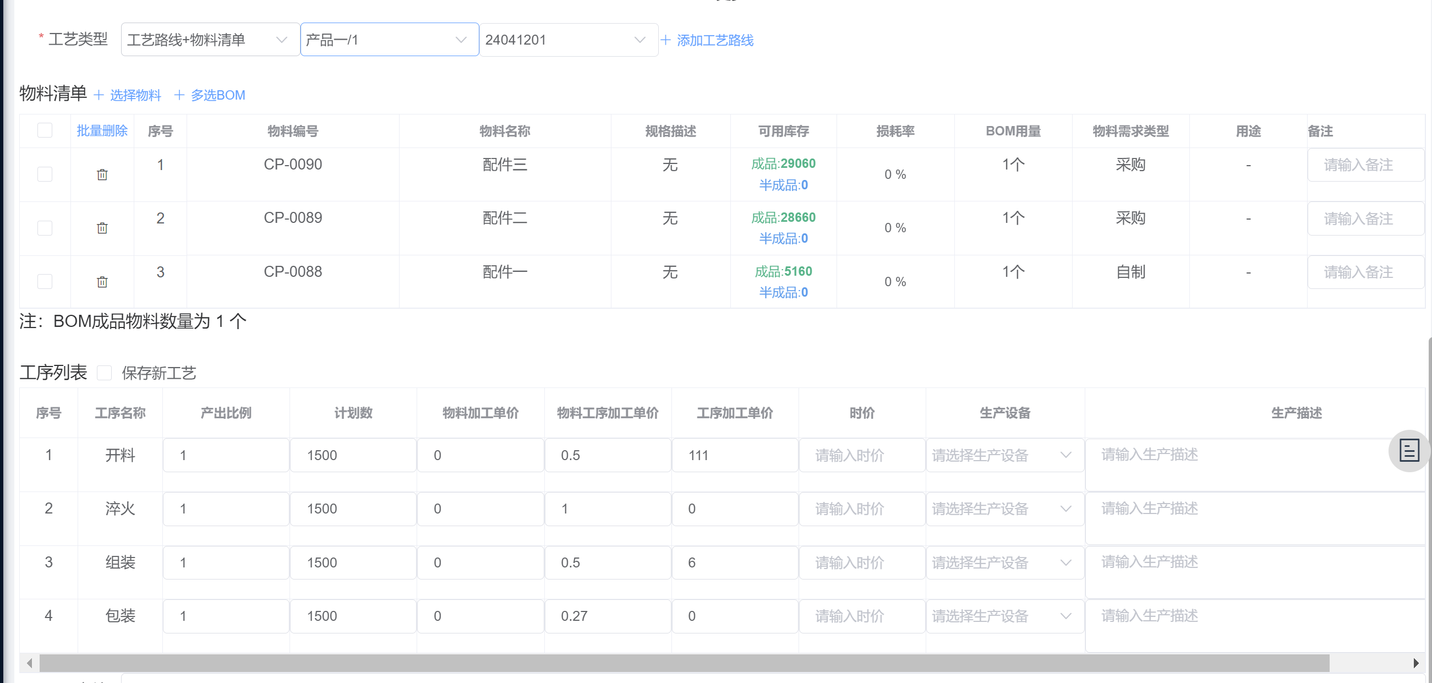Image resolution: width=1432 pixels, height=683 pixels.
Task: Click the 添加工艺路线 link
Action: [x=715, y=40]
